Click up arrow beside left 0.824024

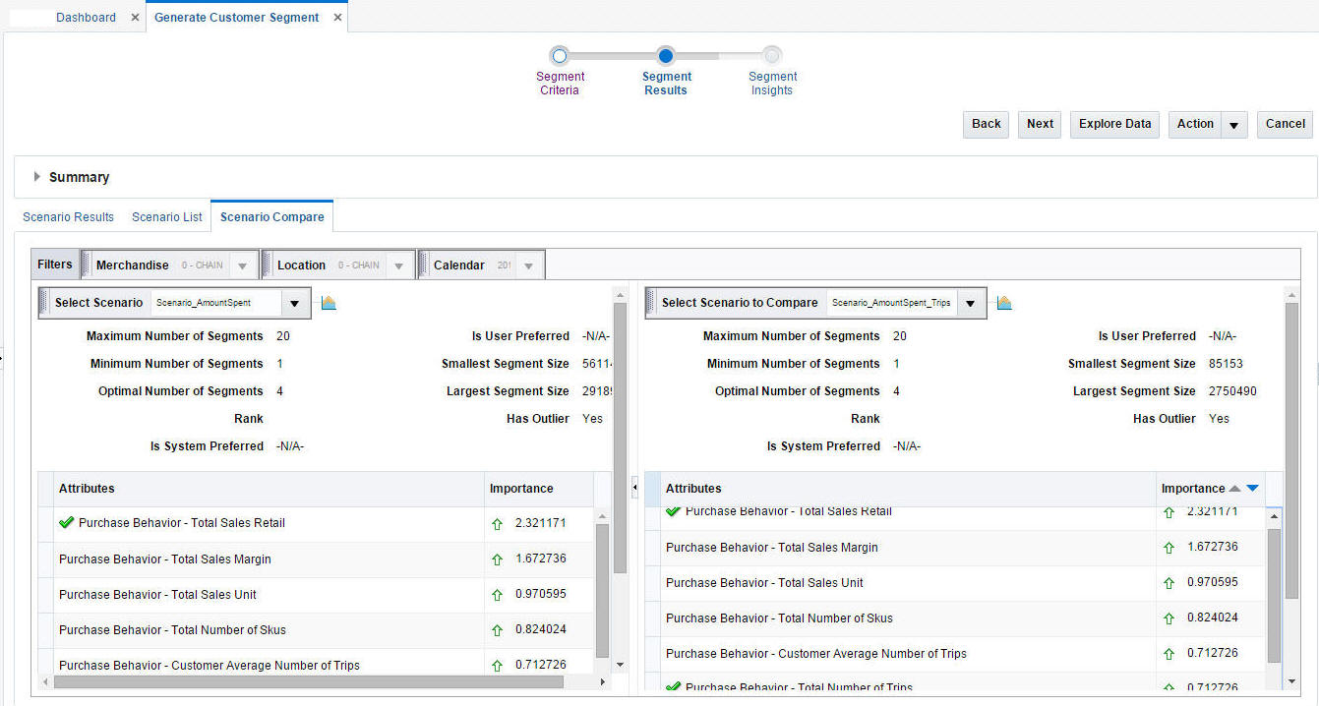[497, 630]
